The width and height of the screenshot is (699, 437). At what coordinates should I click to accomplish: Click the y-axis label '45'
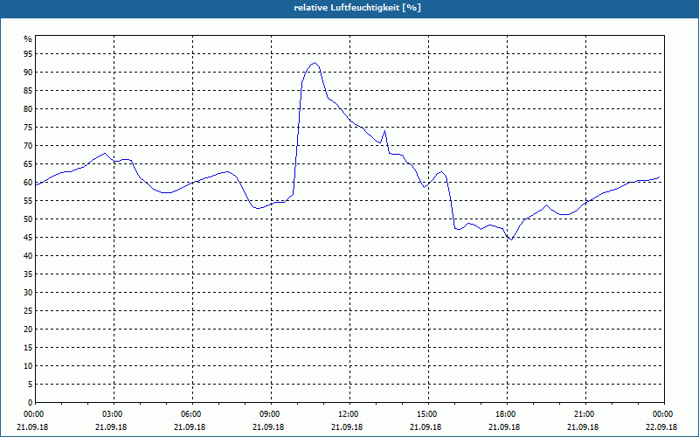(x=28, y=237)
